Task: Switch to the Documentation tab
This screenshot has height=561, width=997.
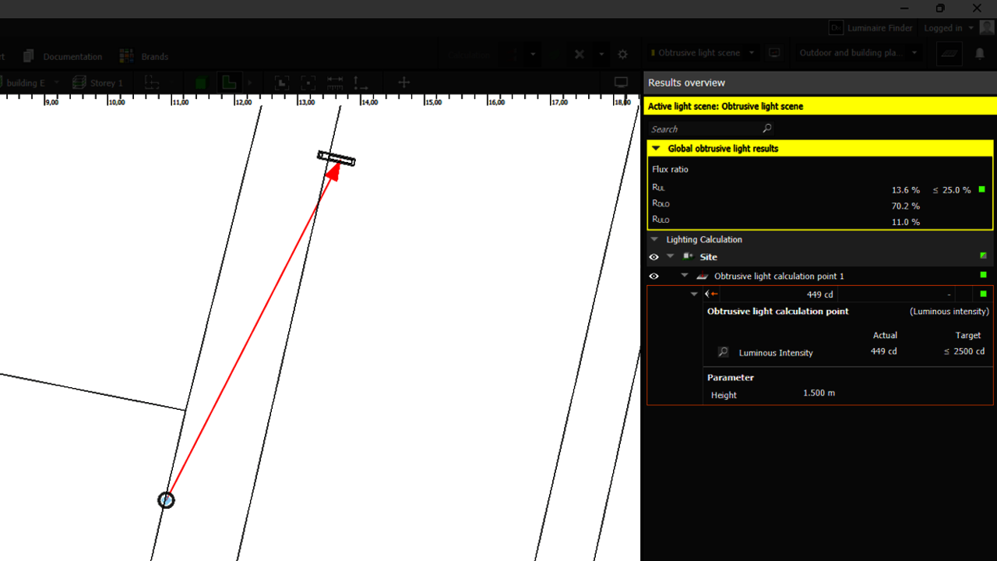Action: tap(72, 56)
